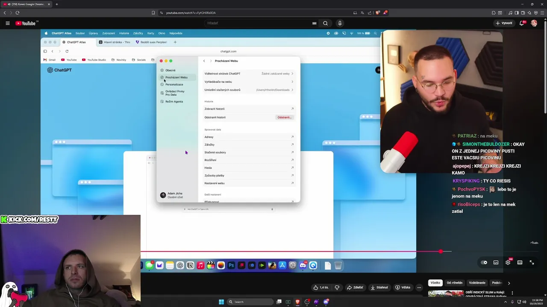This screenshot has height=307, width=547.
Task: Open Brave VPN shield icon in toolbar
Action: 536,13
